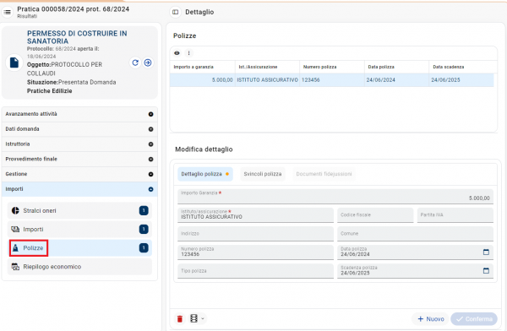Click the pie chart icon of Stralci oneri

coord(15,210)
